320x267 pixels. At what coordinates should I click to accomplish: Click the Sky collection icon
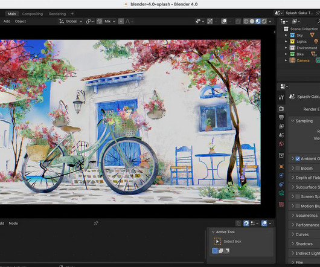point(292,35)
